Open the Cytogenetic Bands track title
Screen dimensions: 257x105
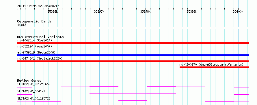point(34,21)
